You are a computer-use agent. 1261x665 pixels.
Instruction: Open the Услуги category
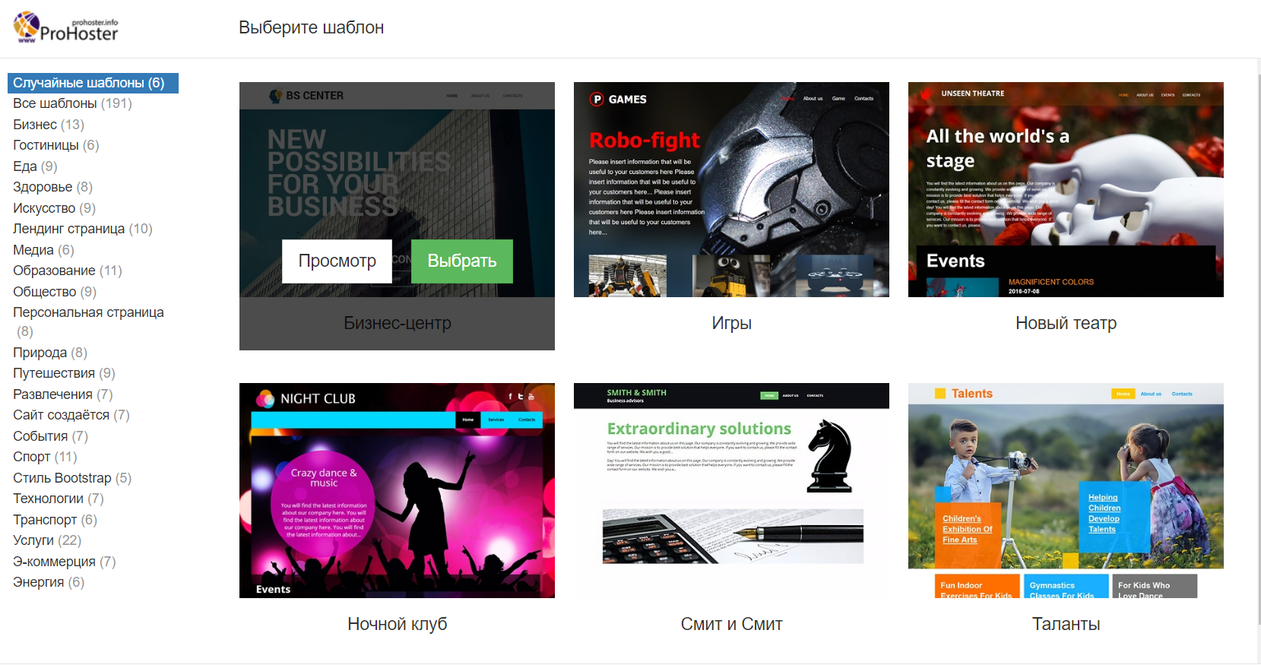(46, 540)
